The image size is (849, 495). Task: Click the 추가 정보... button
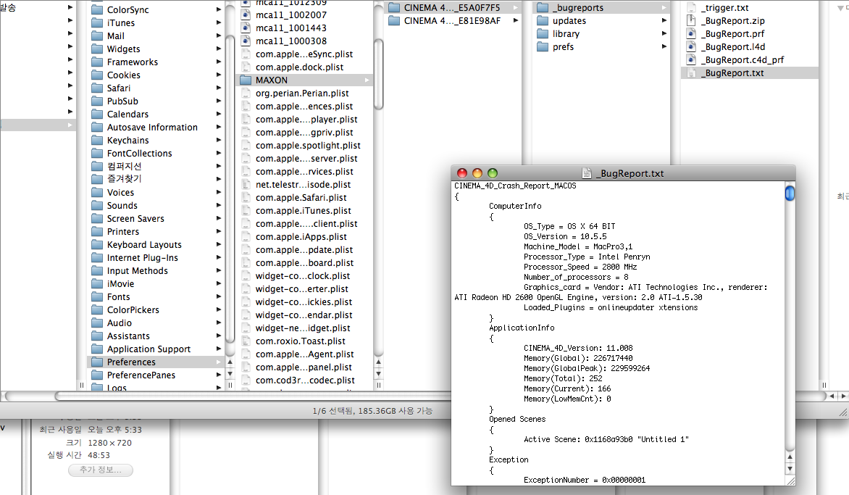coord(101,470)
